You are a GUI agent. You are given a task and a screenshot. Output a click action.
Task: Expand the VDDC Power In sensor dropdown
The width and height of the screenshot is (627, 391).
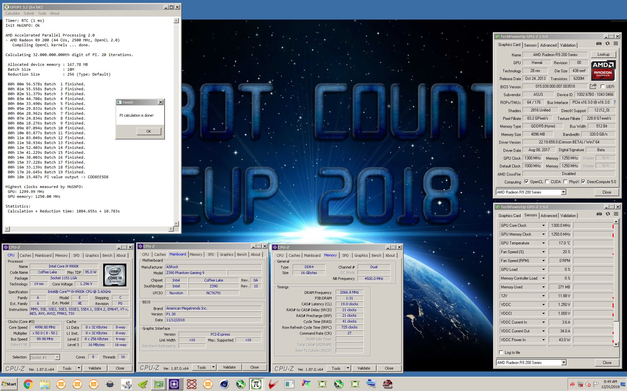(543, 340)
